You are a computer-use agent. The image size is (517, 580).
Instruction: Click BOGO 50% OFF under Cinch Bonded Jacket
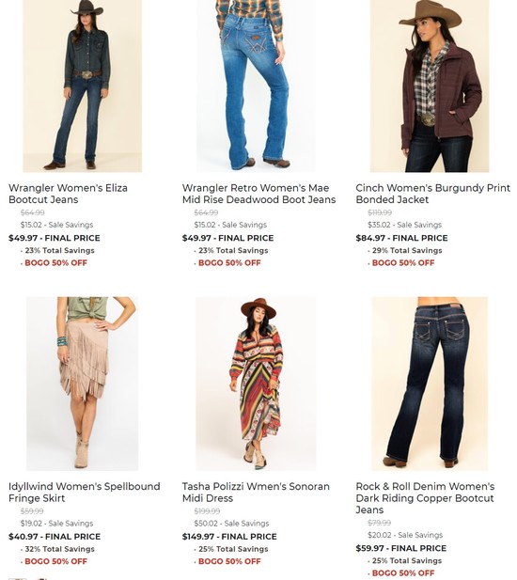pyautogui.click(x=403, y=263)
